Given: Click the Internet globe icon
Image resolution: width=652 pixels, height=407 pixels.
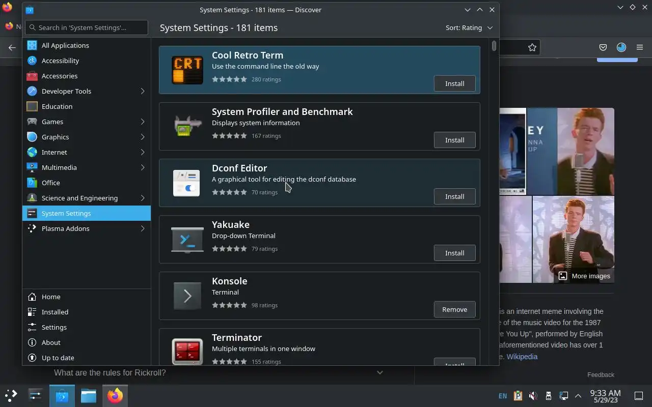Looking at the screenshot, I should click(x=32, y=152).
